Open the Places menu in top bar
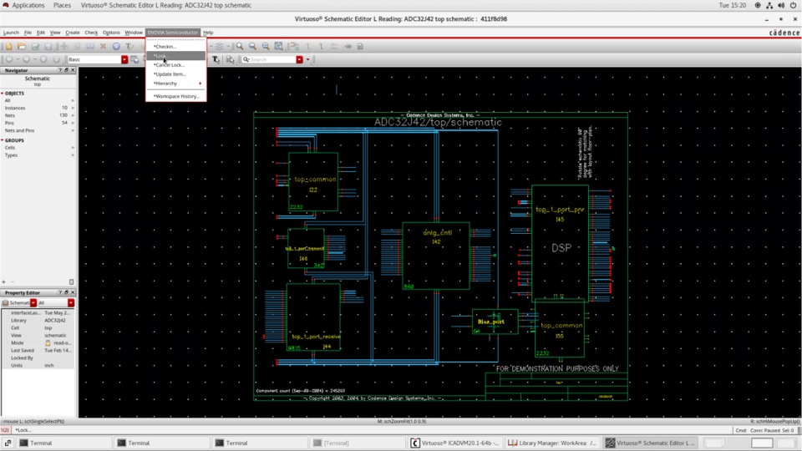The height and width of the screenshot is (451, 802). (62, 5)
